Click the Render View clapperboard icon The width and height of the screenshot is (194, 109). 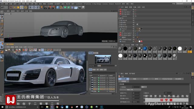click(x=45, y=8)
